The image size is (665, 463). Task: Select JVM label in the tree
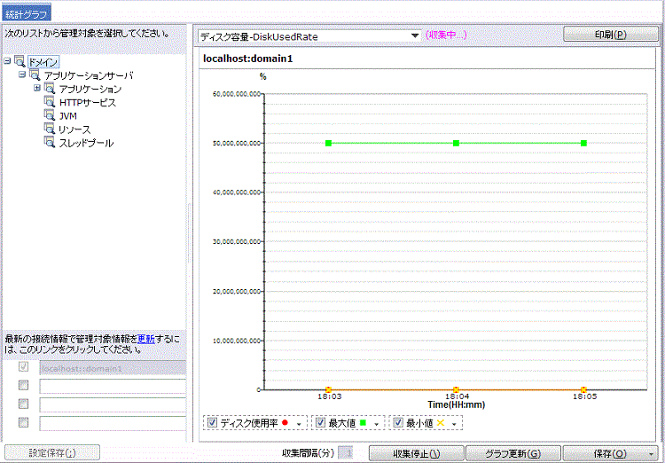point(67,116)
